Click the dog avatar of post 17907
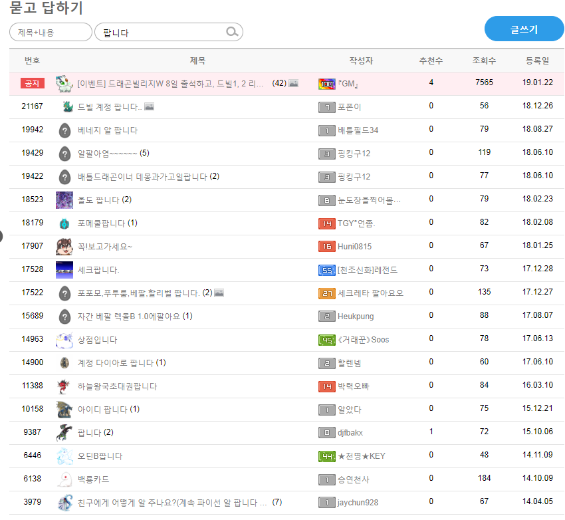 64,246
